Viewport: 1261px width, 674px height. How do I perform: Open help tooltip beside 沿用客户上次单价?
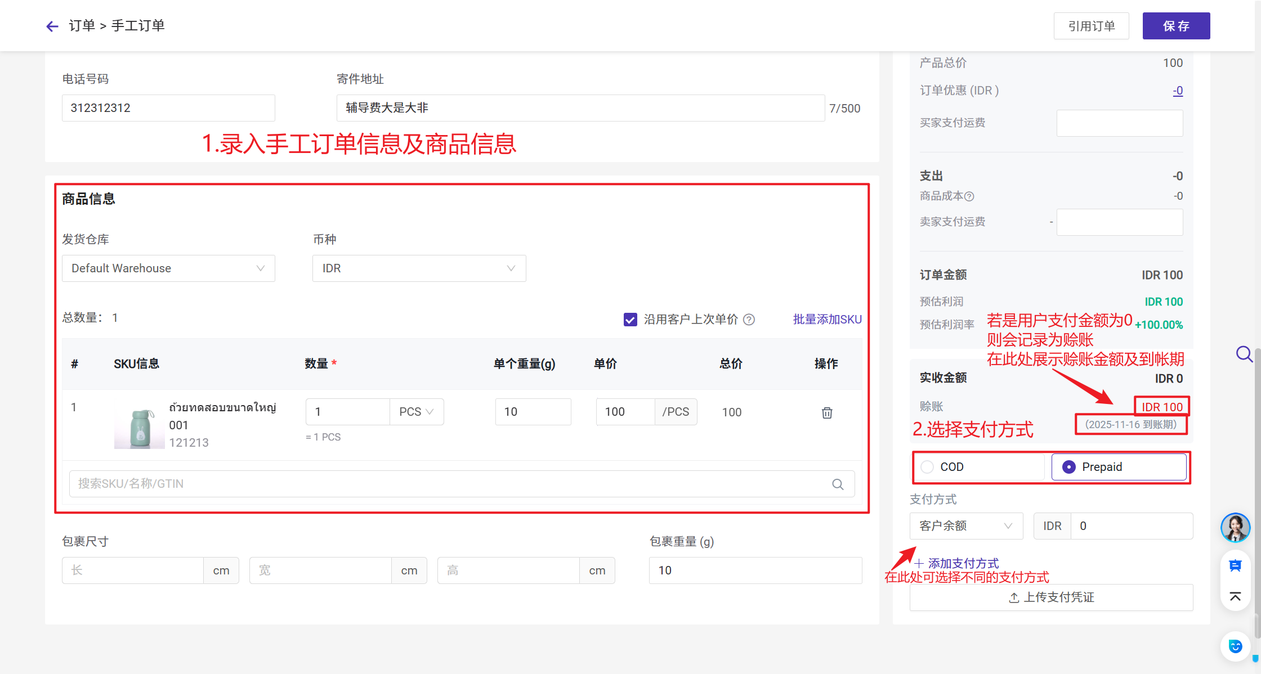749,320
